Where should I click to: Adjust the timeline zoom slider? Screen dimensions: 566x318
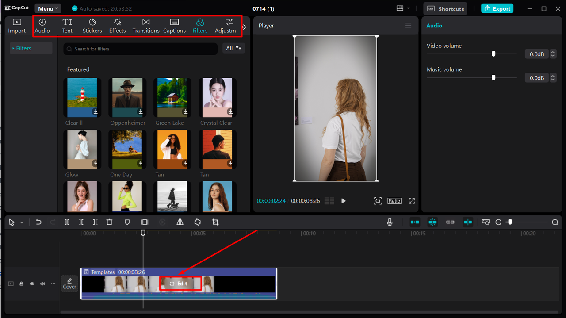tap(509, 222)
